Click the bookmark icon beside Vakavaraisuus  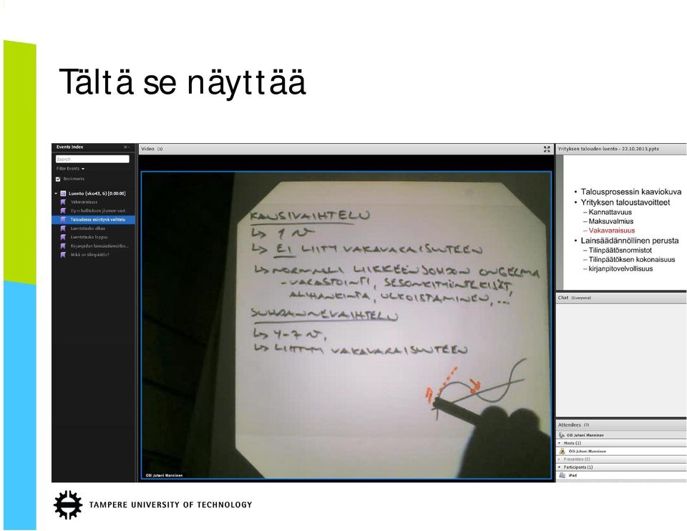[63, 202]
